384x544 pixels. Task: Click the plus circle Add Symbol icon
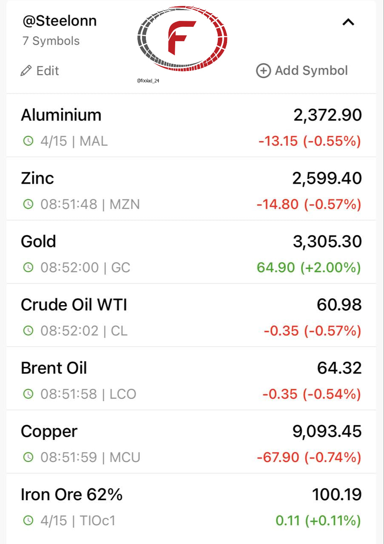point(263,71)
